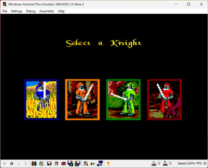Maximize the WinAPE window
The width and height of the screenshot is (208, 168).
click(x=189, y=4)
